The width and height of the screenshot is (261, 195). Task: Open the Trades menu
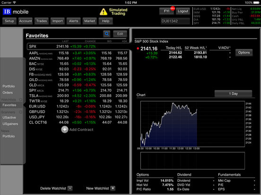pos(42,21)
